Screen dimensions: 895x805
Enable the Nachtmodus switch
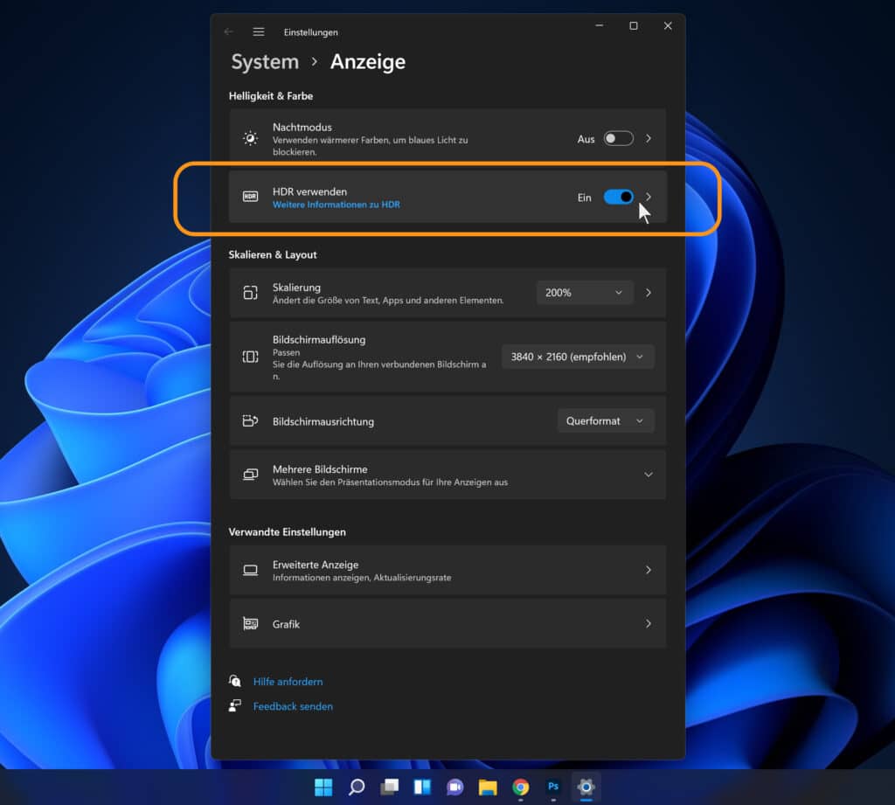[x=618, y=137]
